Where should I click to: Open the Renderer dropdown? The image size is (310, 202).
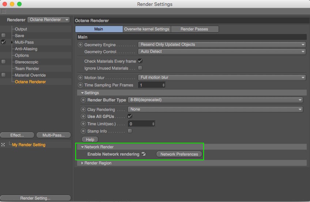(x=49, y=20)
